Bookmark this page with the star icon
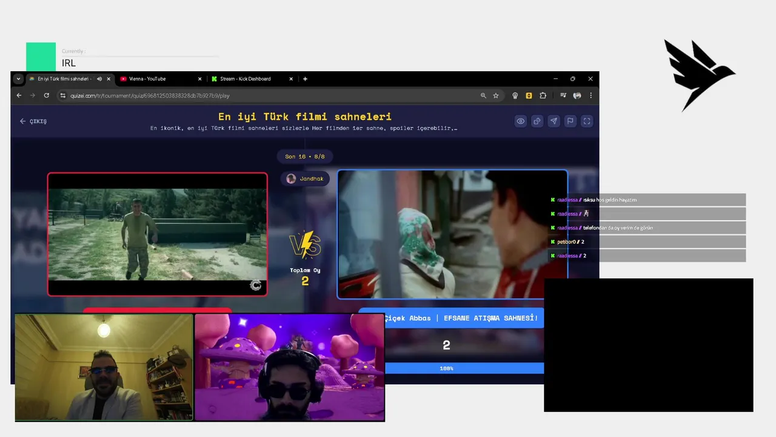Screen dimensions: 776x437 tap(496, 95)
